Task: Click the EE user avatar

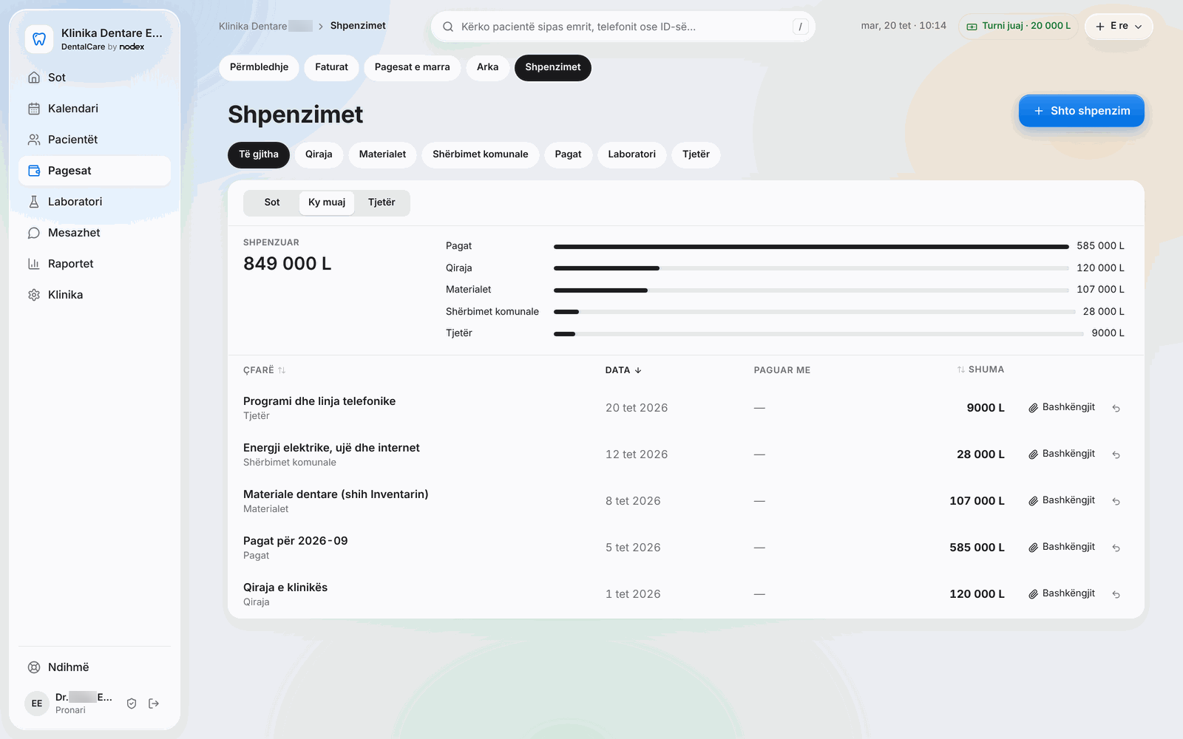Action: [x=37, y=704]
